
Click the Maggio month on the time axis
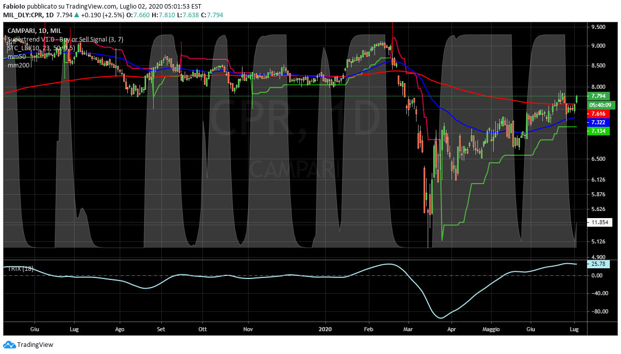491,329
